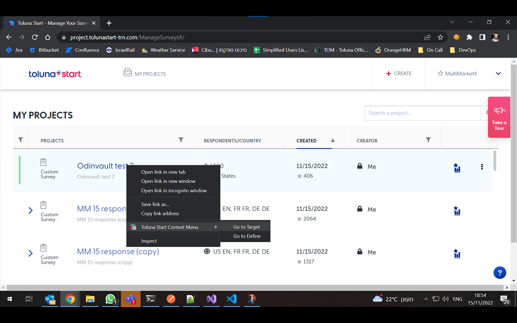517x323 pixels.
Task: Filter the Projects column
Action: pos(181,139)
